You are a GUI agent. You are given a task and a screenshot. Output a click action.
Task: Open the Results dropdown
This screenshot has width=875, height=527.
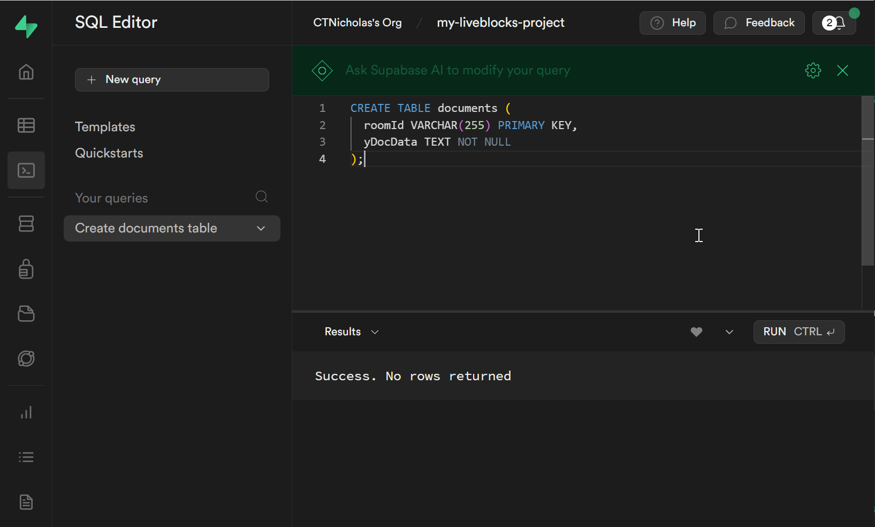pos(351,332)
